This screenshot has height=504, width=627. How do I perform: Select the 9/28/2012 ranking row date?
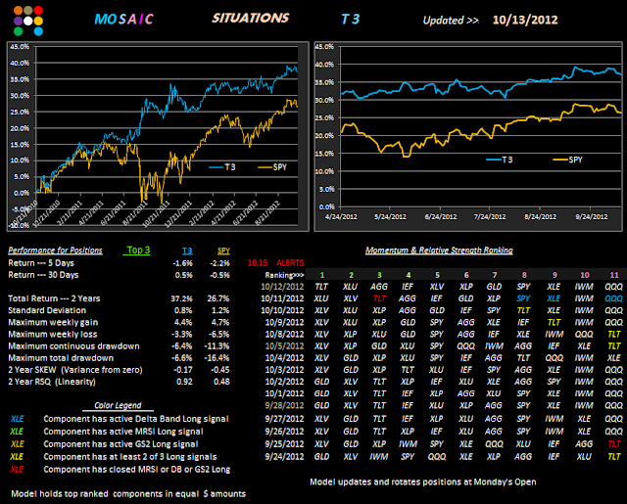pyautogui.click(x=284, y=405)
